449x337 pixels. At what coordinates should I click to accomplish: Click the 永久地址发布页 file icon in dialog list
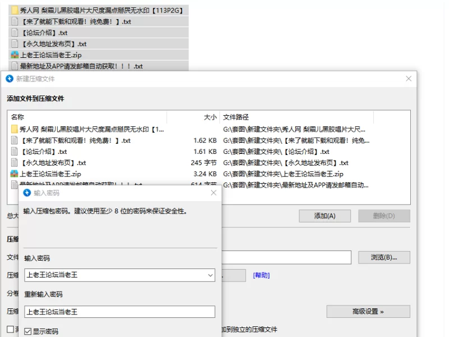click(x=15, y=163)
